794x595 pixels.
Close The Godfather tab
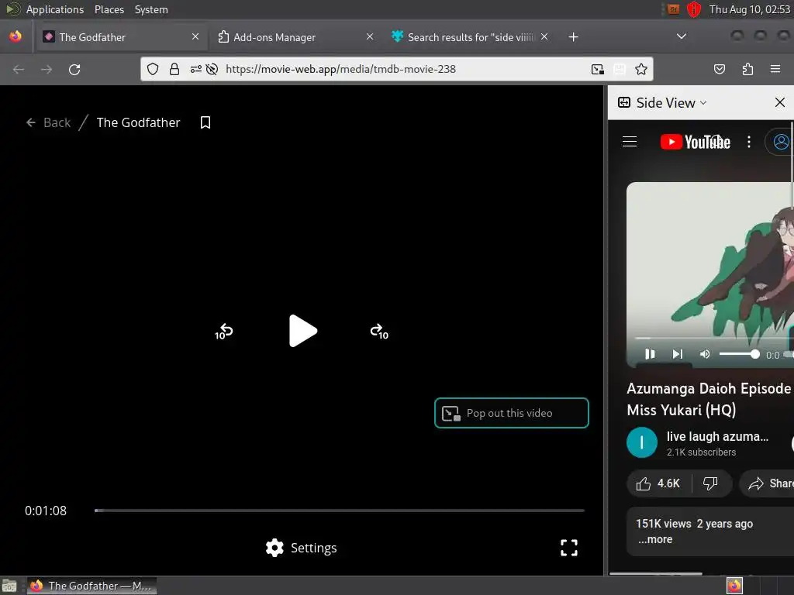point(195,37)
